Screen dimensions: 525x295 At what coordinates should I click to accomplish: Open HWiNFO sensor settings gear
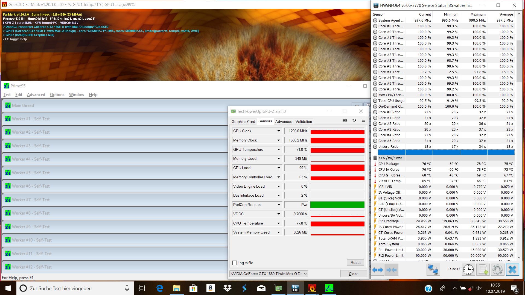coord(498,270)
